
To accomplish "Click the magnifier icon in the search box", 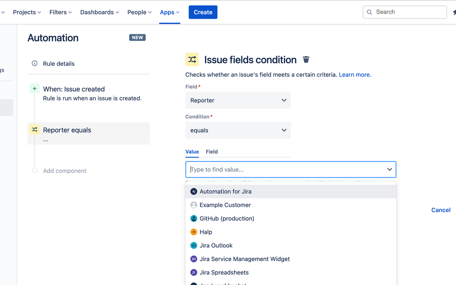I will 369,12.
